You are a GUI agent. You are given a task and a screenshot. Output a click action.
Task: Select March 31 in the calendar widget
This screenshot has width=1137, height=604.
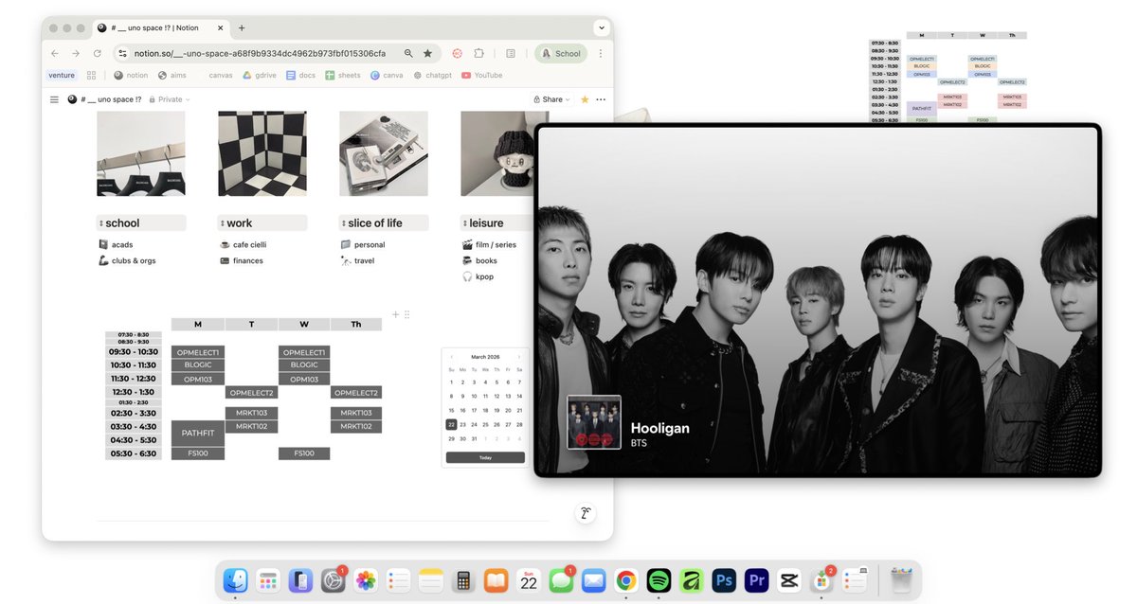tap(474, 438)
